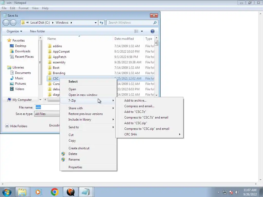Click the Back navigation arrow in Save As

click(6, 23)
